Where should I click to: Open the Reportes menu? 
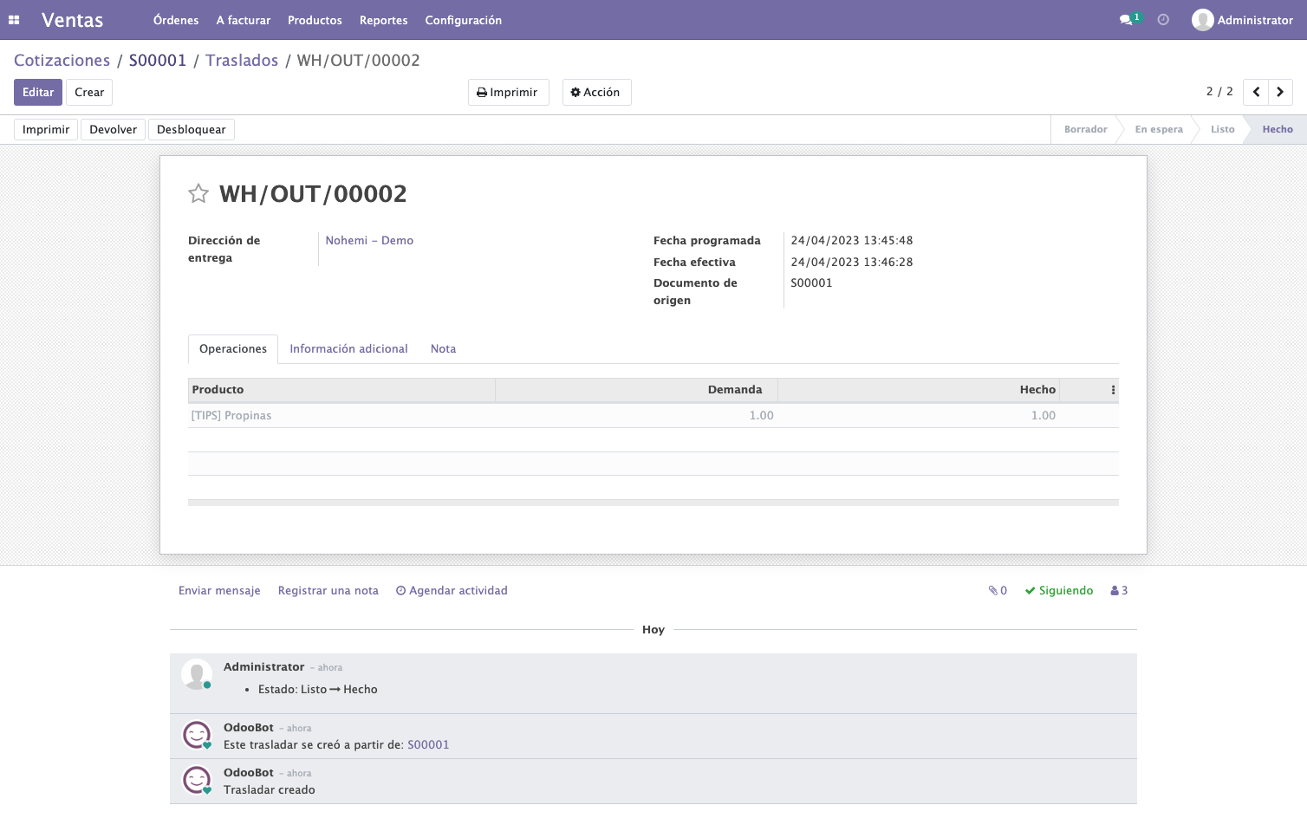click(x=383, y=20)
